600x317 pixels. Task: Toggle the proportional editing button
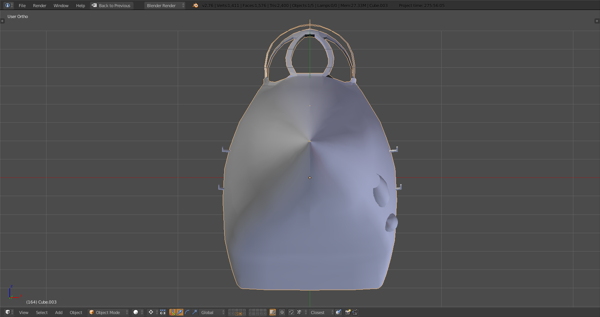[x=282, y=312]
